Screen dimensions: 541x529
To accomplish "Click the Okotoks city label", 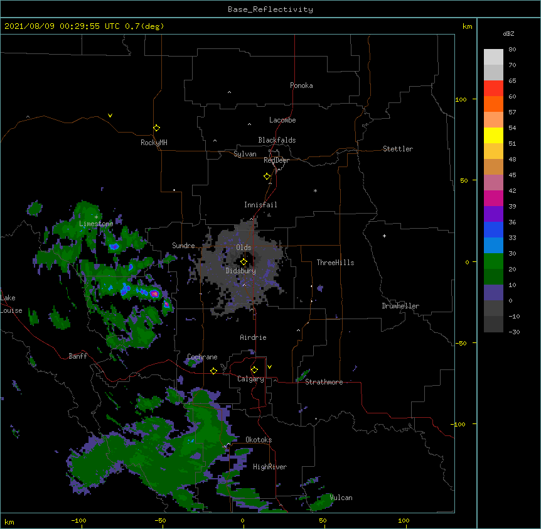I will [x=259, y=440].
